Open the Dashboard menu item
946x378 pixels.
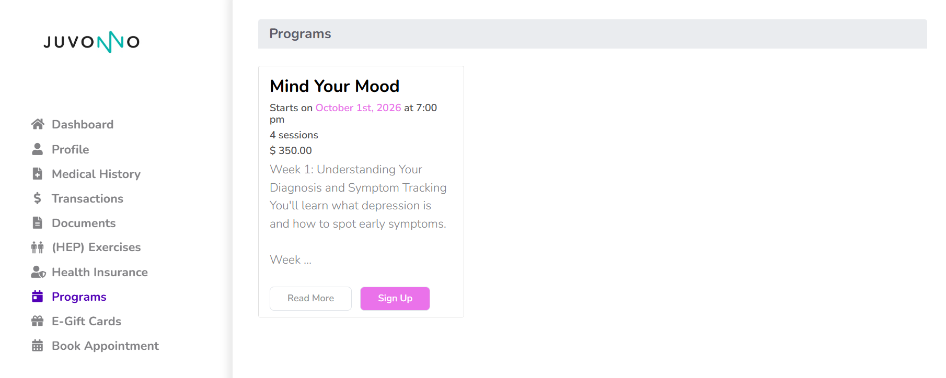[83, 124]
